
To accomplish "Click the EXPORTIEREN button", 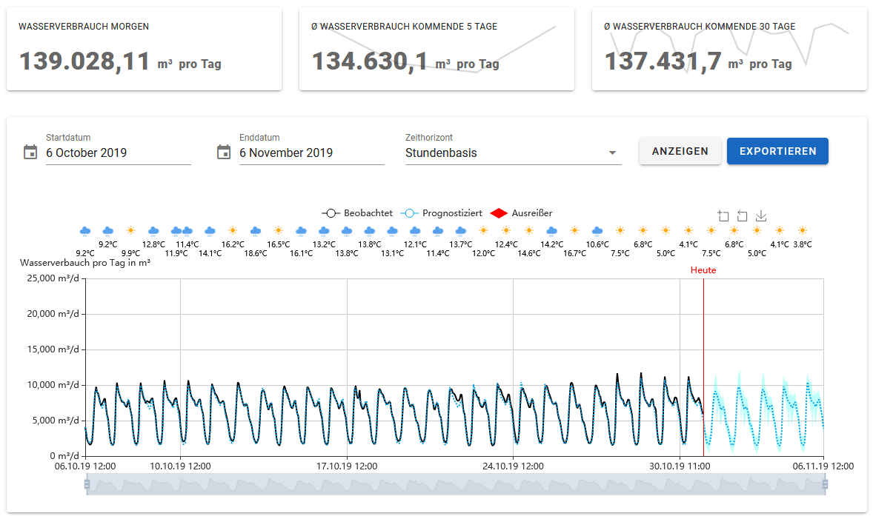I will tap(778, 151).
